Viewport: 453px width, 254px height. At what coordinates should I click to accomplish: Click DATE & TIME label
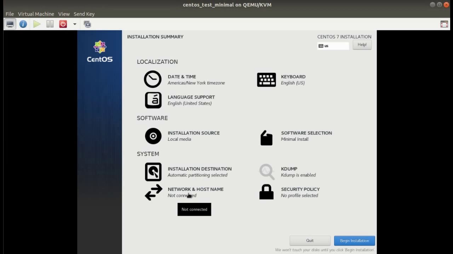coord(182,77)
